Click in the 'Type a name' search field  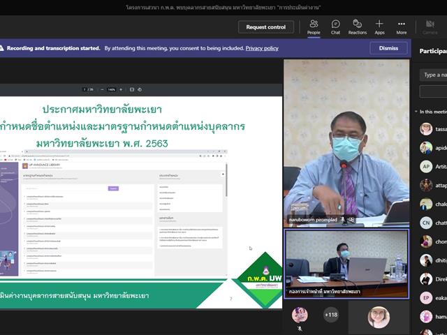coord(433,75)
